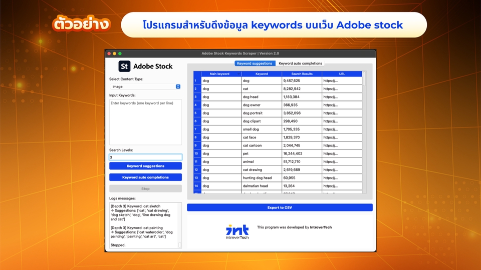This screenshot has height=270, width=481.
Task: Select row number 10 header
Action: pyautogui.click(x=197, y=153)
